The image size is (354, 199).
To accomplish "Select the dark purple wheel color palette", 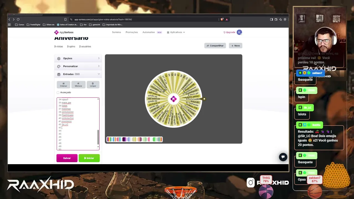I will pos(124,139).
